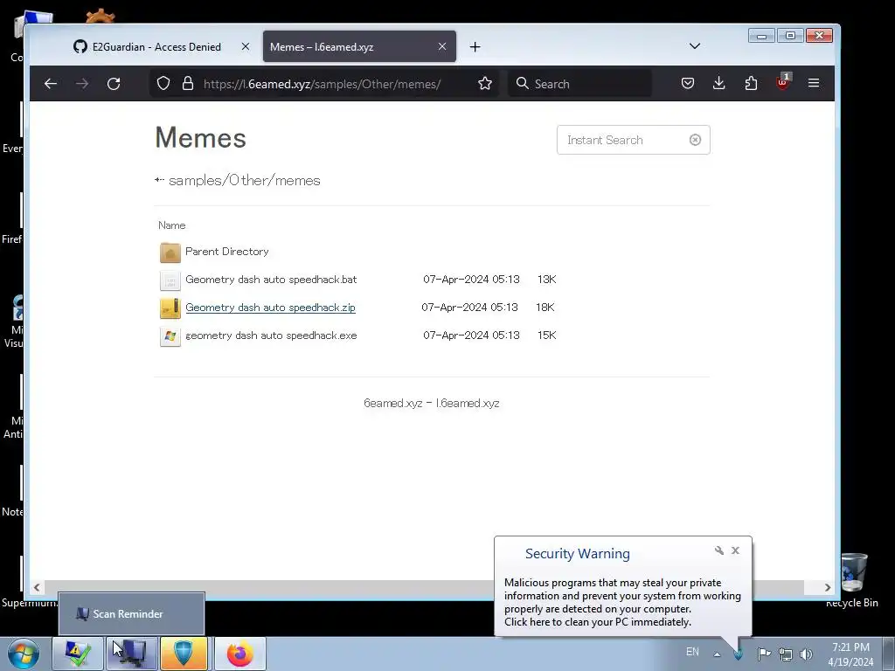Image resolution: width=895 pixels, height=671 pixels.
Task: Expand the list all tabs chevron
Action: click(x=695, y=46)
